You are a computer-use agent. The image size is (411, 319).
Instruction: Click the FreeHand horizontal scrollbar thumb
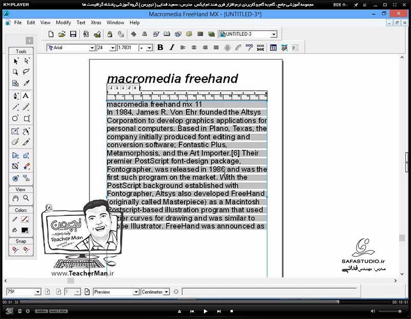pyautogui.click(x=71, y=281)
